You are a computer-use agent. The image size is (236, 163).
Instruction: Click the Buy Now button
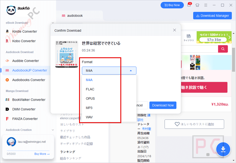(x=172, y=5)
